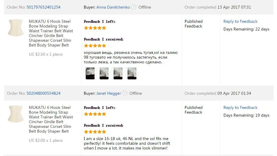Click Anna Danilchenko's chat status icon
This screenshot has height=156, width=277.
click(134, 7)
